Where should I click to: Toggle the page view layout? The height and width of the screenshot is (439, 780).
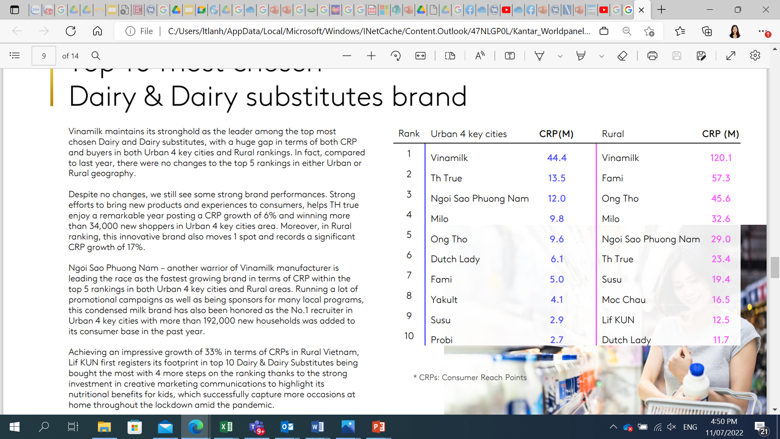tap(450, 56)
